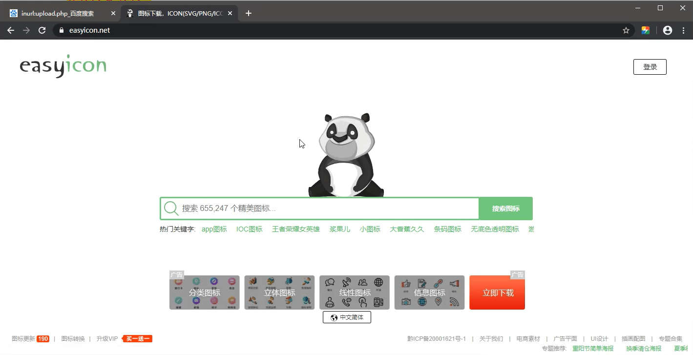This screenshot has width=693, height=355.
Task: Open the browser profile avatar icon
Action: pyautogui.click(x=668, y=30)
